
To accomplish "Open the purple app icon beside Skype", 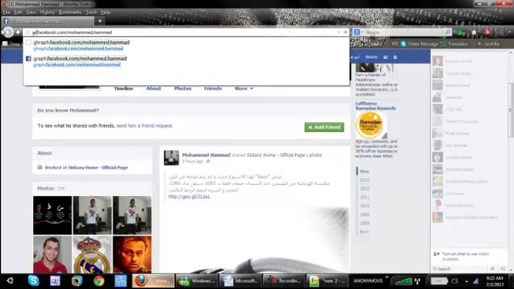I will pyautogui.click(x=55, y=281).
